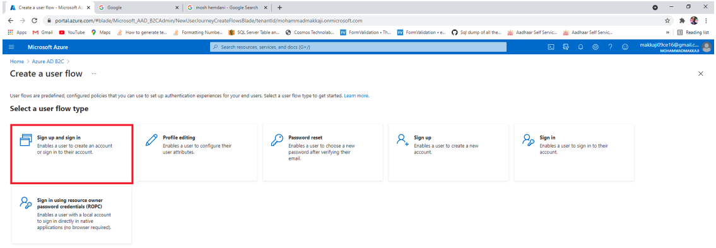Open the Chrome three-dot menu
716x248 pixels.
[707, 21]
